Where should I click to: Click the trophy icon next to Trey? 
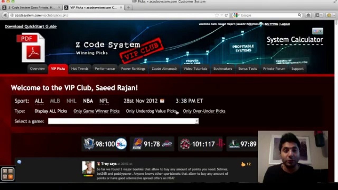[98, 164]
